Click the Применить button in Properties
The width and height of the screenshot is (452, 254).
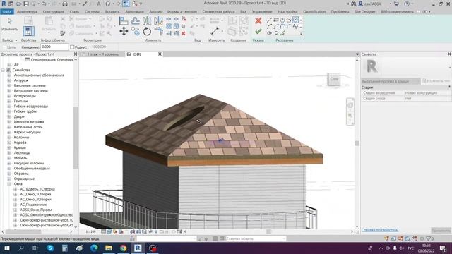coord(441,230)
